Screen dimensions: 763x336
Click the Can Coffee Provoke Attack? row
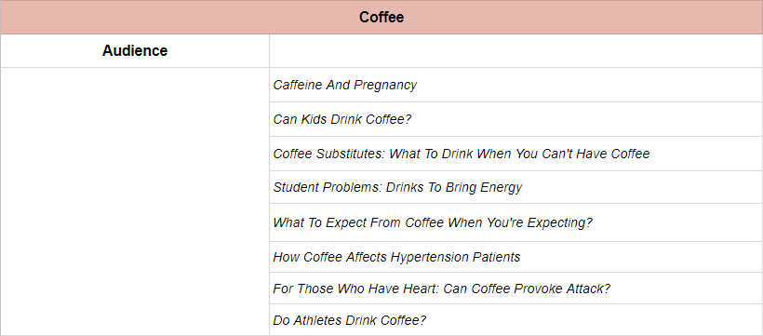pos(515,289)
